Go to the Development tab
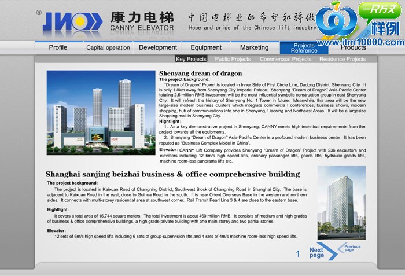The height and width of the screenshot is (276, 405). [x=158, y=47]
